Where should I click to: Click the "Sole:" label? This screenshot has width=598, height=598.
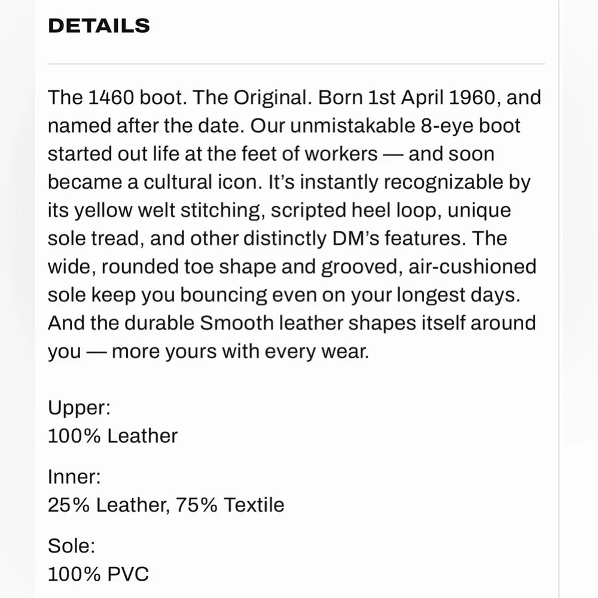point(71,547)
